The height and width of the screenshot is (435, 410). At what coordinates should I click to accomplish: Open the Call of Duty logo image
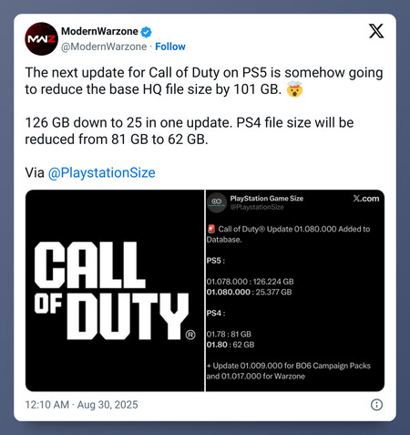tap(115, 291)
